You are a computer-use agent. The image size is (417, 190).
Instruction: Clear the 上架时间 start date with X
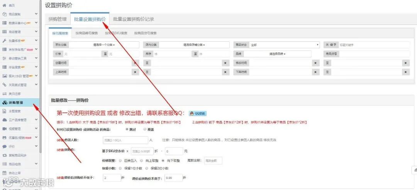pos(135,72)
